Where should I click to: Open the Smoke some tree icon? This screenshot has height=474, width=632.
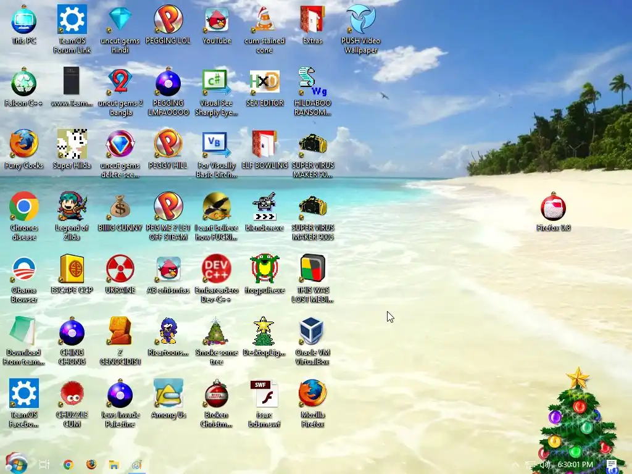217,341
